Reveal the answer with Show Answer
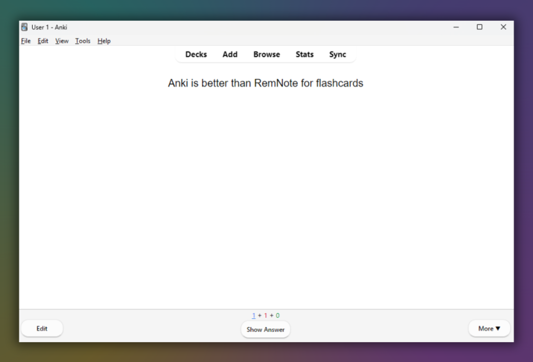 coord(265,329)
